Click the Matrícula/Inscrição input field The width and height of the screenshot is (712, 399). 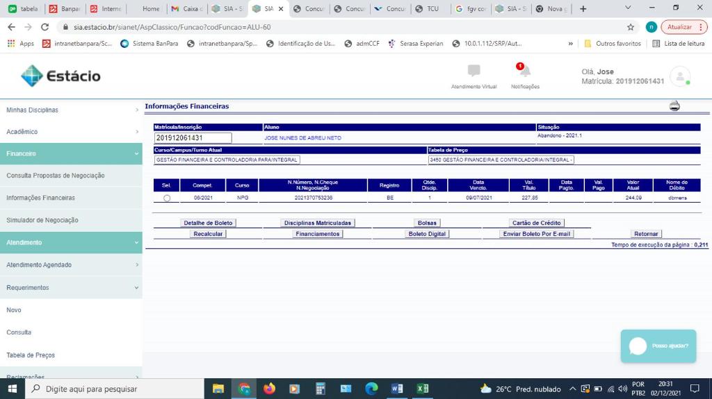click(193, 138)
